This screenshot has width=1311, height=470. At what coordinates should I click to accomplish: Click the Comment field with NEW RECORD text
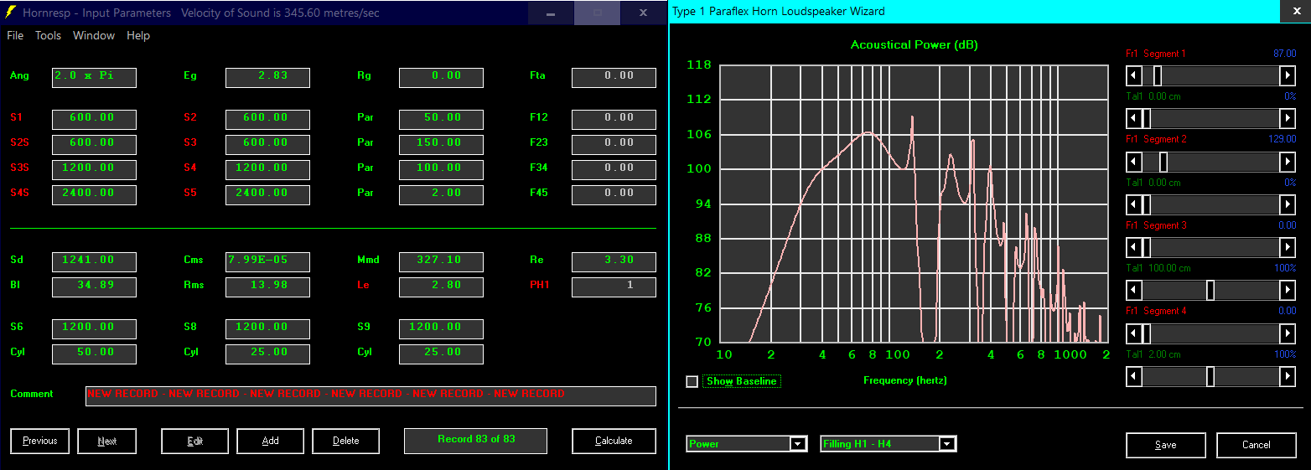click(x=370, y=395)
